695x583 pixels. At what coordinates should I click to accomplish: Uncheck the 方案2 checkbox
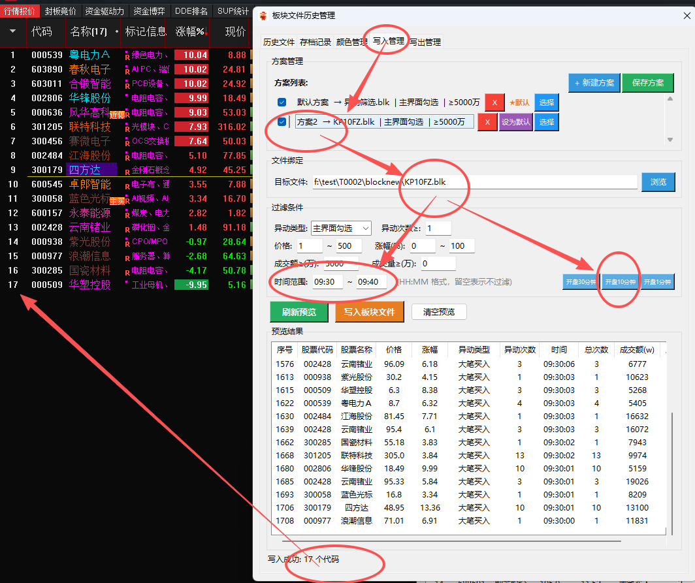coord(282,121)
